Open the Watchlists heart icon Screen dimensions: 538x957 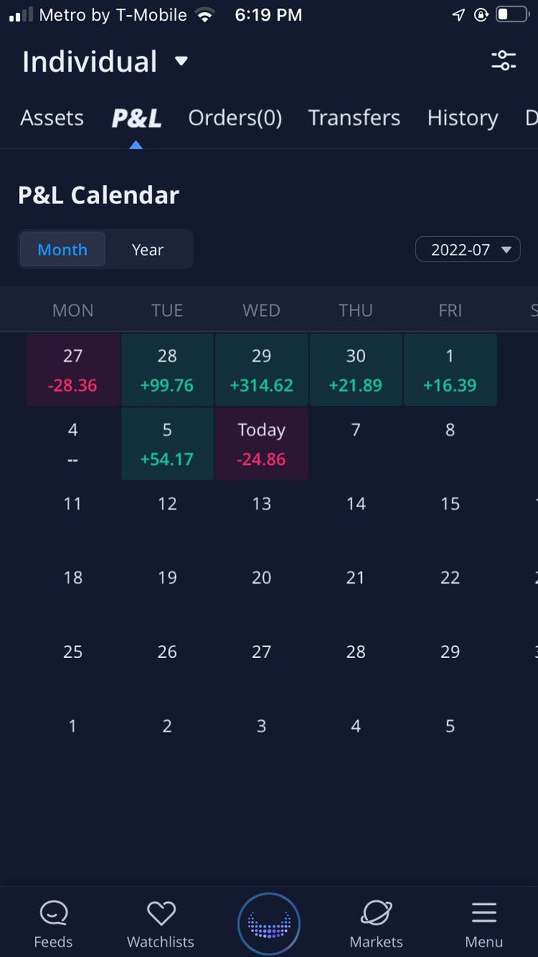click(x=161, y=912)
